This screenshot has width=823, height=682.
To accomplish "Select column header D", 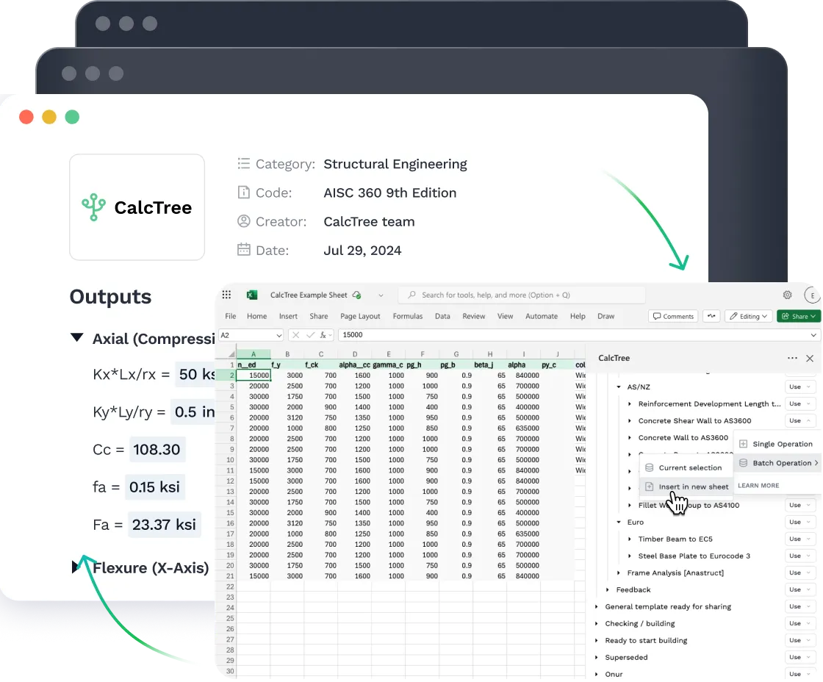I will [355, 354].
